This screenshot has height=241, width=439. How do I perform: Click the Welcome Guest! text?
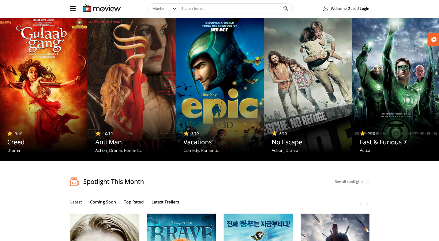click(x=345, y=8)
